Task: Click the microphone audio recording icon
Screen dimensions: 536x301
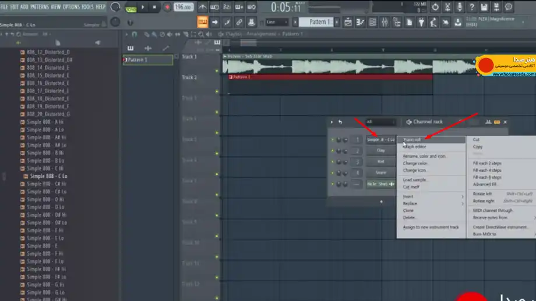Action: [x=460, y=7]
